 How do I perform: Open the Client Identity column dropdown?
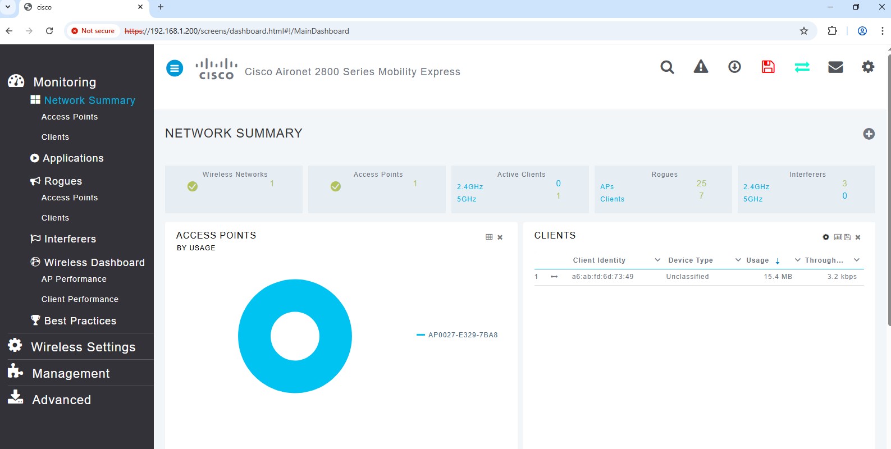pos(657,260)
